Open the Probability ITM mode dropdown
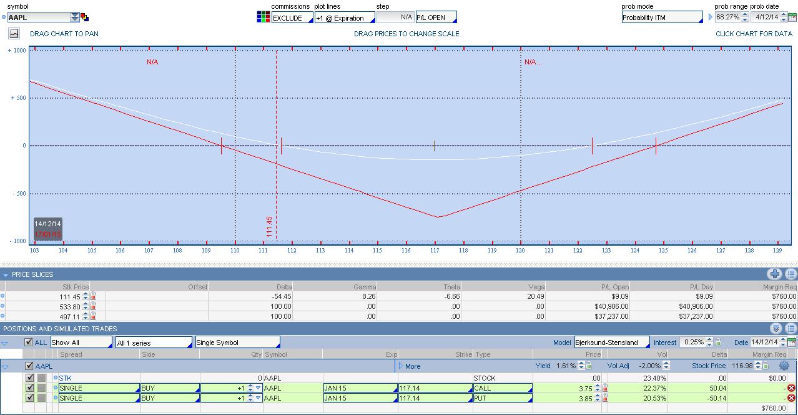Image resolution: width=798 pixels, height=415 pixels. click(661, 17)
